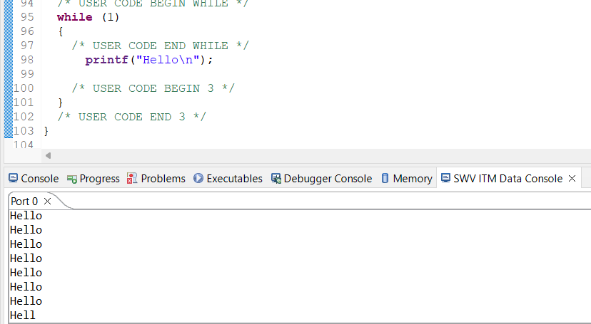591x324 pixels.
Task: Select the Executables tab
Action: 228,179
